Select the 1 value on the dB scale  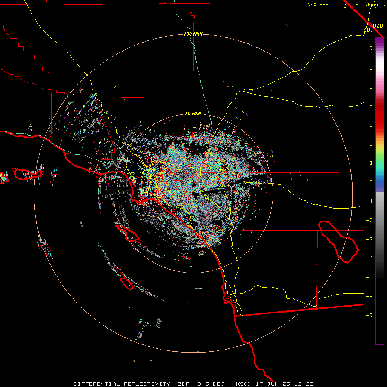(x=371, y=163)
